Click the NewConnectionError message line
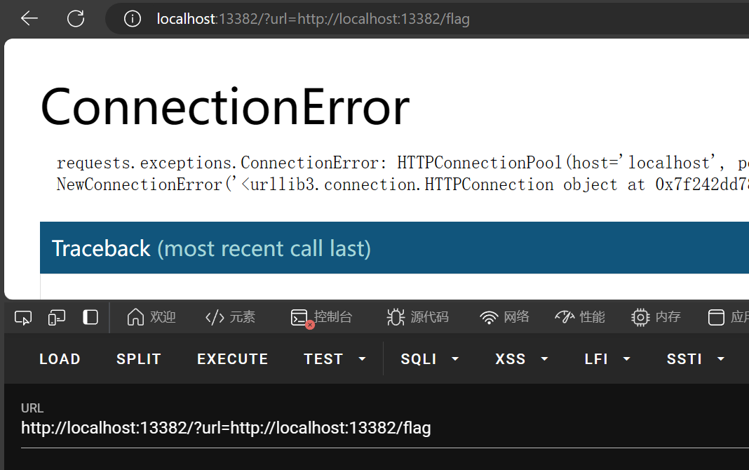This screenshot has width=749, height=470. point(403,184)
